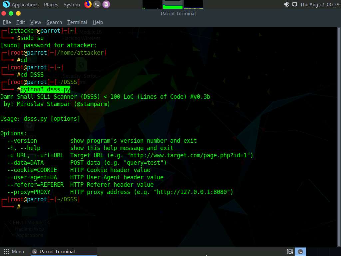Open the terminal launcher in the top panel
The height and width of the screenshot is (256, 341).
click(x=97, y=4)
